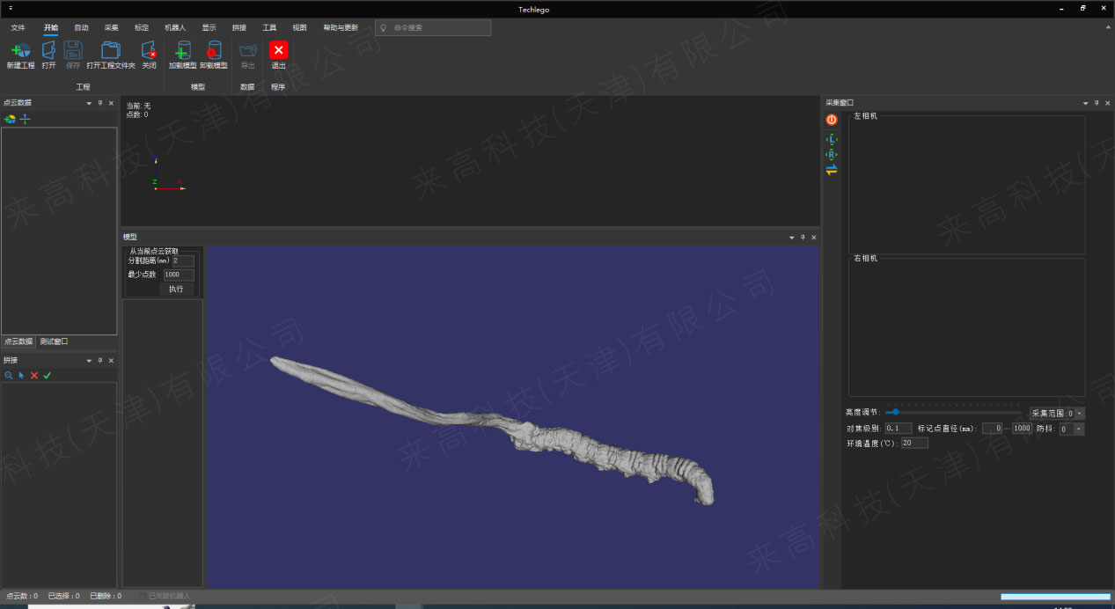Click the 亮度调节 brightness slider handle
Screen dimensions: 1115x609
tap(896, 412)
